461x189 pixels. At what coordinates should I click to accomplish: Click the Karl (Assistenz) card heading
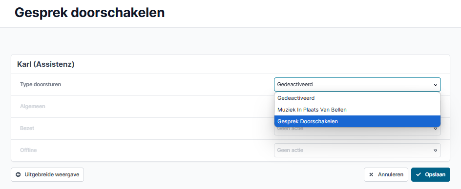click(46, 64)
